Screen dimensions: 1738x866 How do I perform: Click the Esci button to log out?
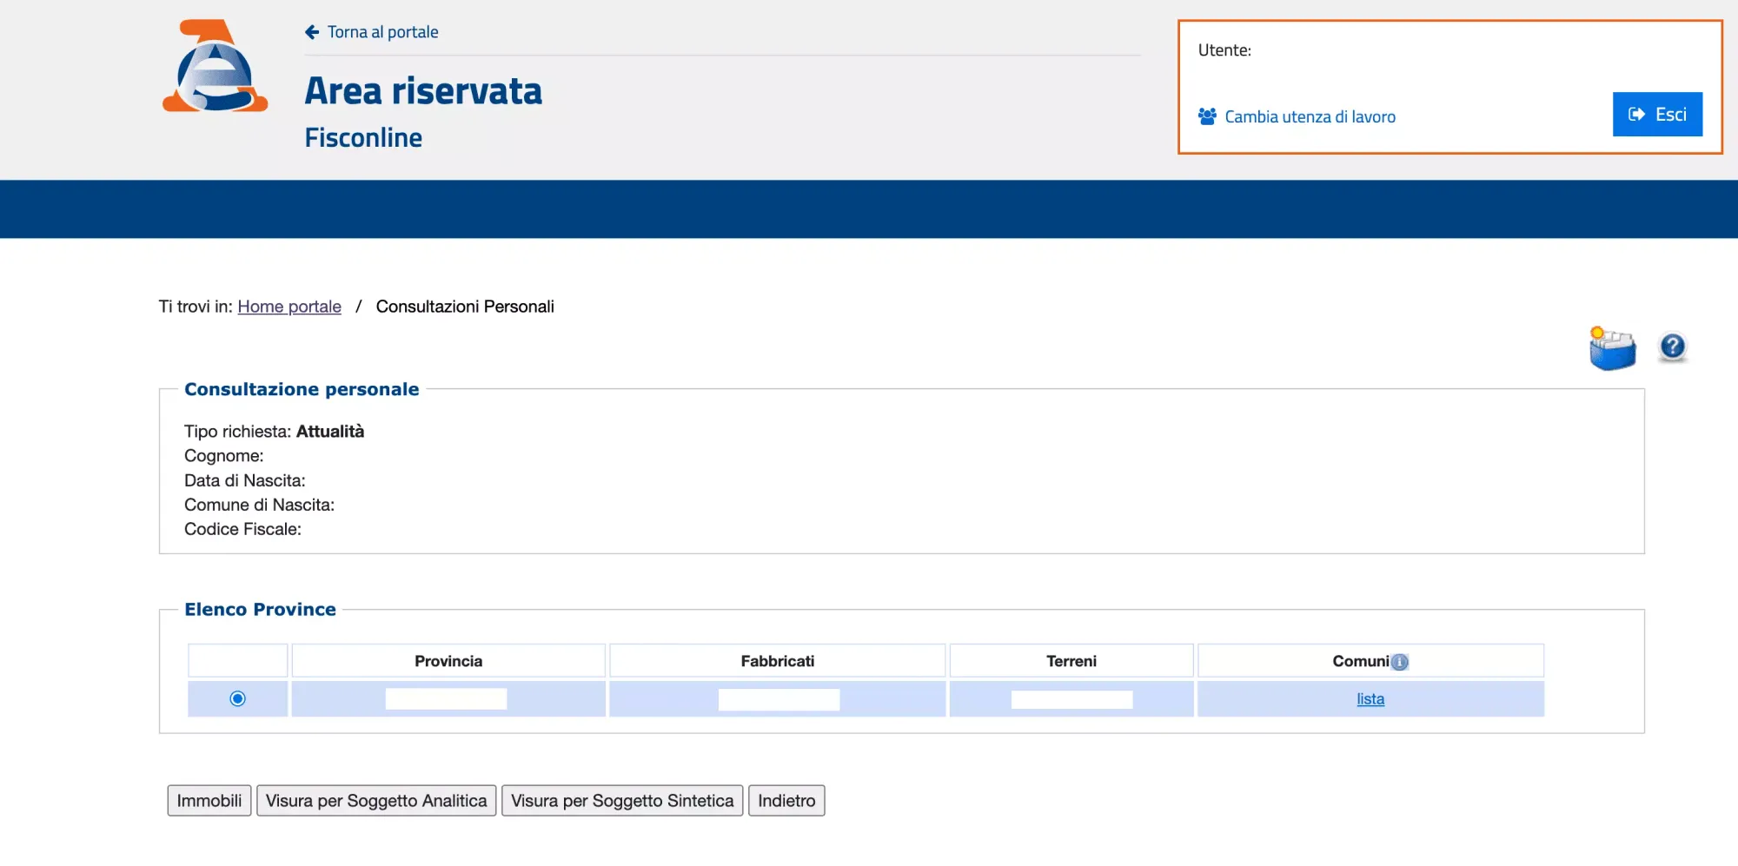coord(1657,114)
